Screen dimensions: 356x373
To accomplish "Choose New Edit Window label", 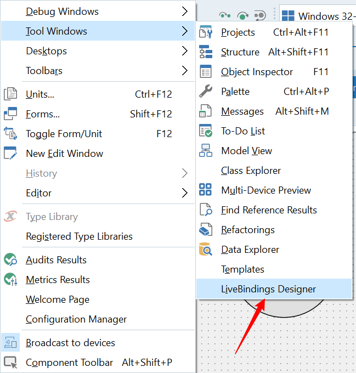I will point(64,154).
